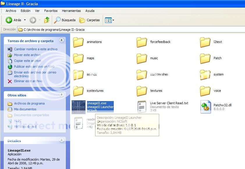
Task: Click Cambiar nombre a este archivo
Action: (x=36, y=49)
